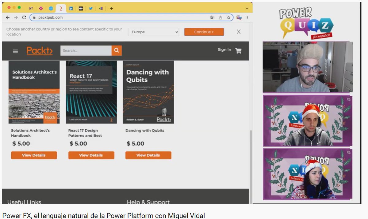Click the Help & Support footer heading

tap(148, 202)
